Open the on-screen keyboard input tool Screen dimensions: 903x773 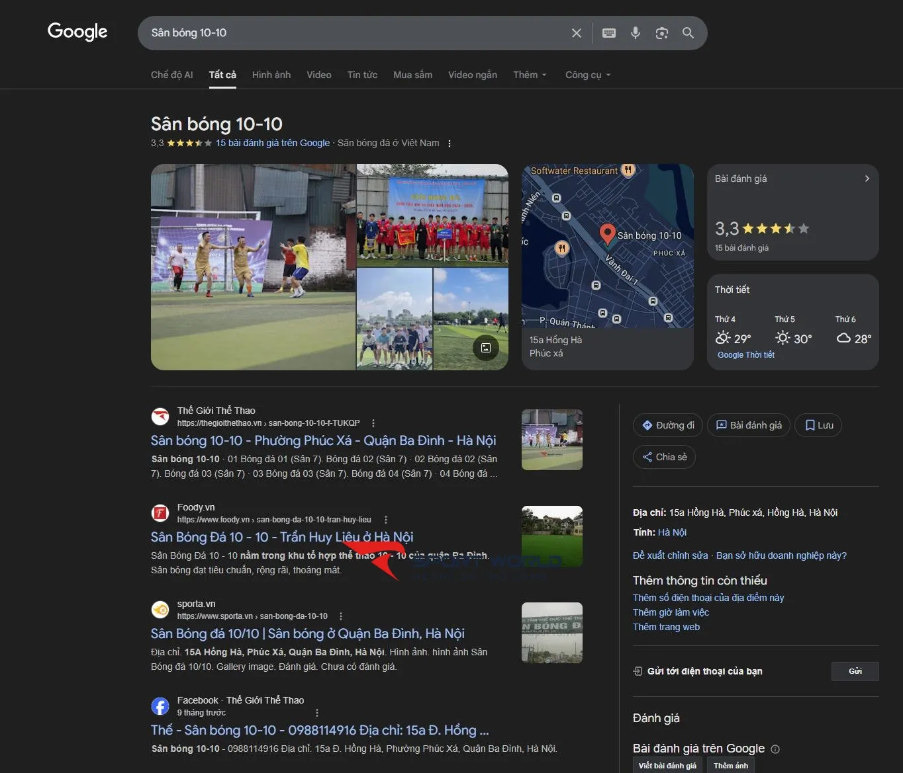pos(609,33)
